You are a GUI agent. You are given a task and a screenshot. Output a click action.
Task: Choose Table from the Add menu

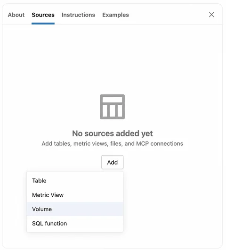click(75, 181)
